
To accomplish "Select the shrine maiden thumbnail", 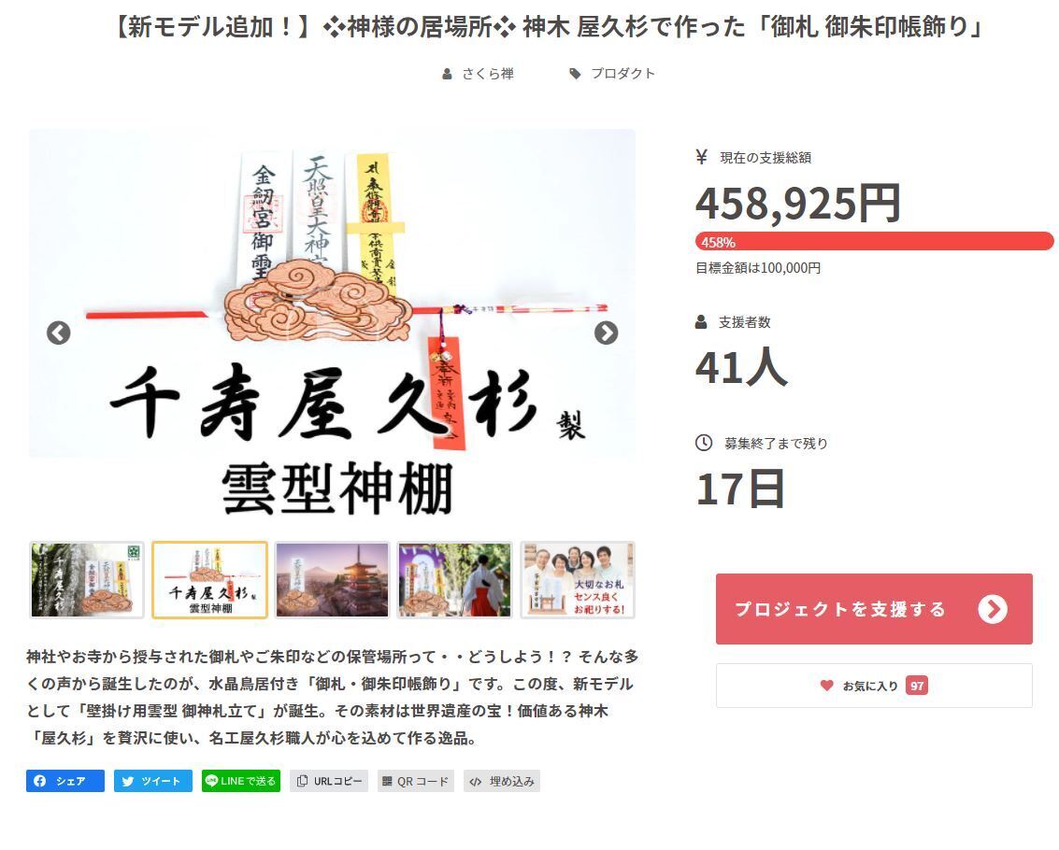I will coord(454,580).
